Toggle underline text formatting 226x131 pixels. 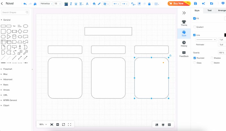pos(76,4)
